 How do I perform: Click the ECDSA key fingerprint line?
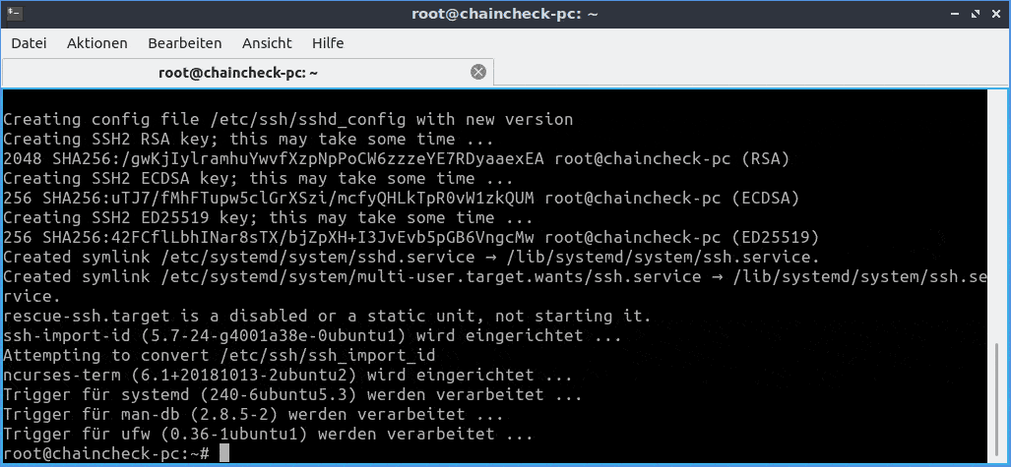point(401,198)
